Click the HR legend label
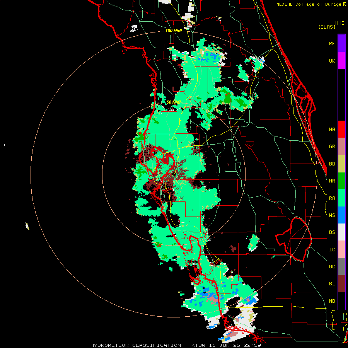 coord(332,181)
